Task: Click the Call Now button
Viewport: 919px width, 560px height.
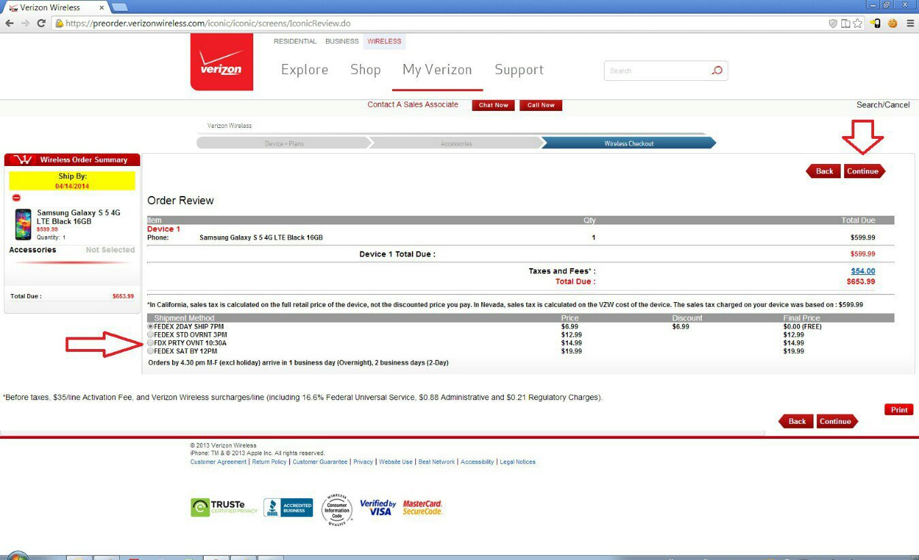Action: tap(541, 105)
